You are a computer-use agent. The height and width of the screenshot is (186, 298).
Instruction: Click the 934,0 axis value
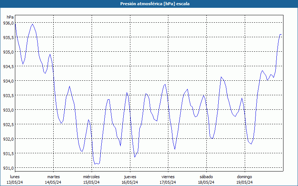click(8, 81)
